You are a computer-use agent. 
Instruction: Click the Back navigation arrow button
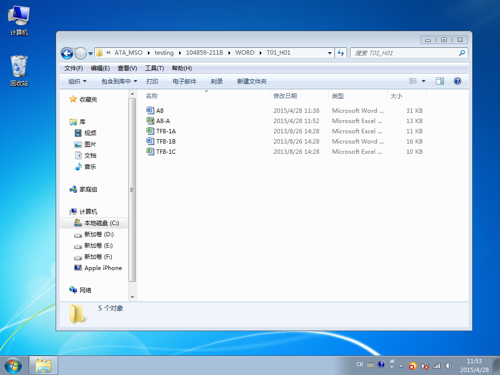click(x=67, y=53)
